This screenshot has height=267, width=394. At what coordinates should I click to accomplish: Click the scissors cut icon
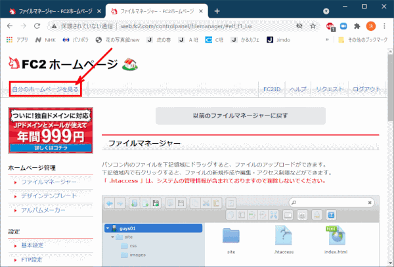(206, 203)
